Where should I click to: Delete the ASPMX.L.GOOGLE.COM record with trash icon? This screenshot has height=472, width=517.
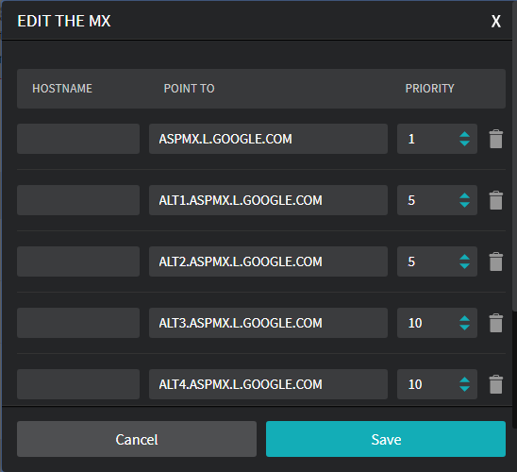[496, 139]
